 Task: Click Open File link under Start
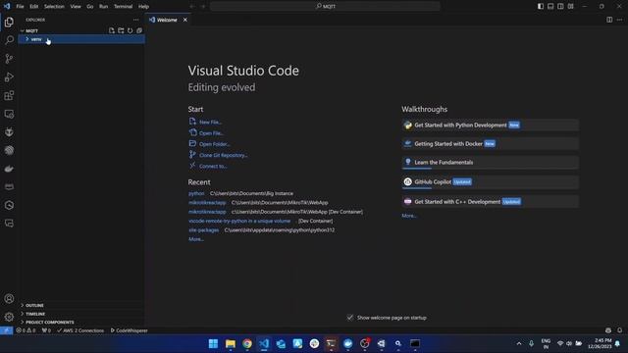[x=211, y=133]
